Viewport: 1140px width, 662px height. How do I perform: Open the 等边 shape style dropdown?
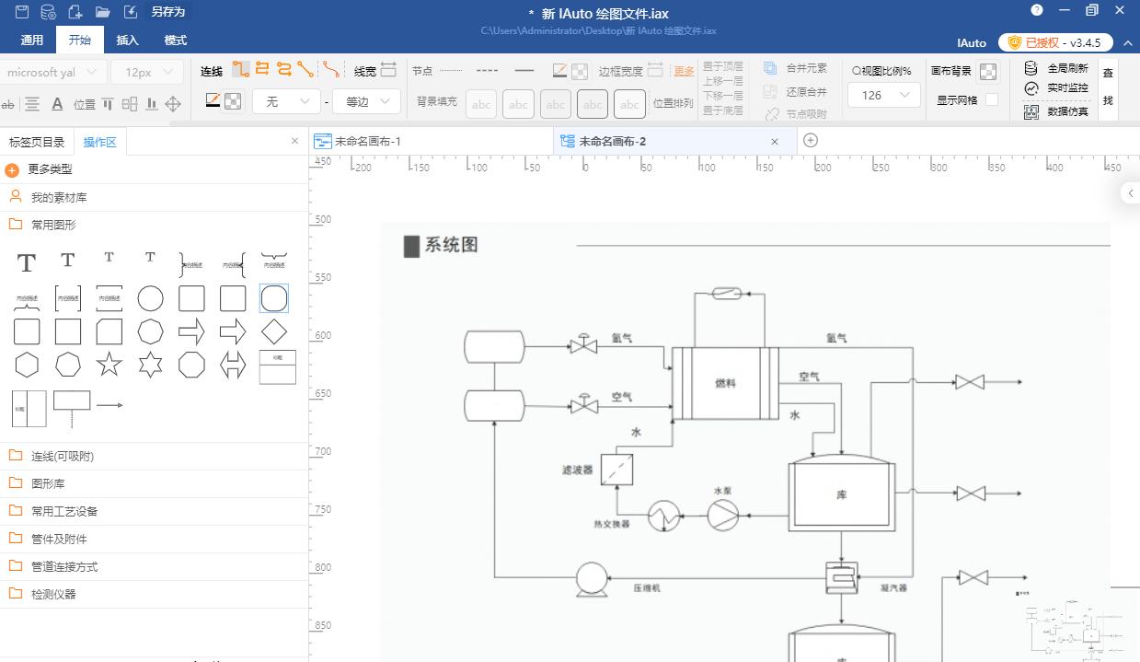coord(366,102)
